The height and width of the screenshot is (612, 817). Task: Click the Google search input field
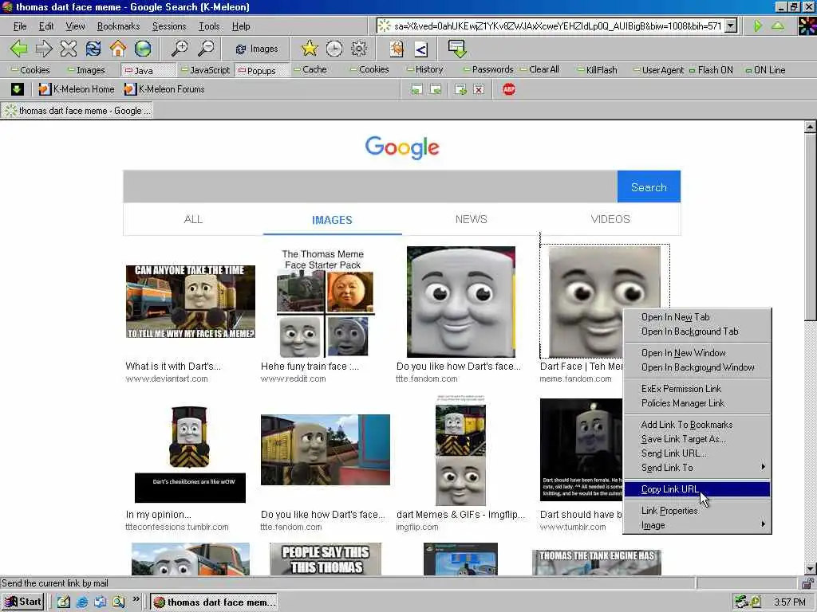tap(370, 186)
